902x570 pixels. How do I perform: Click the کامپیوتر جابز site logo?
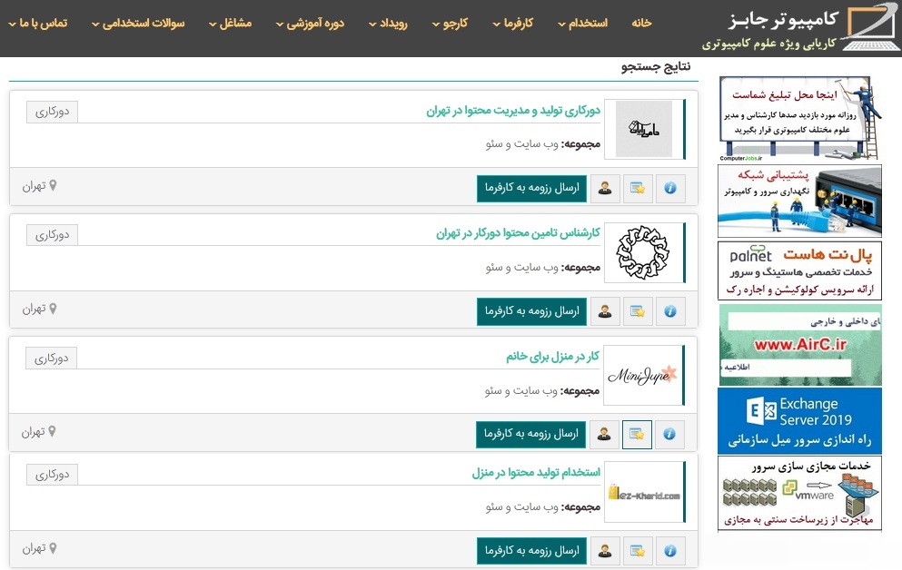pyautogui.click(x=799, y=27)
